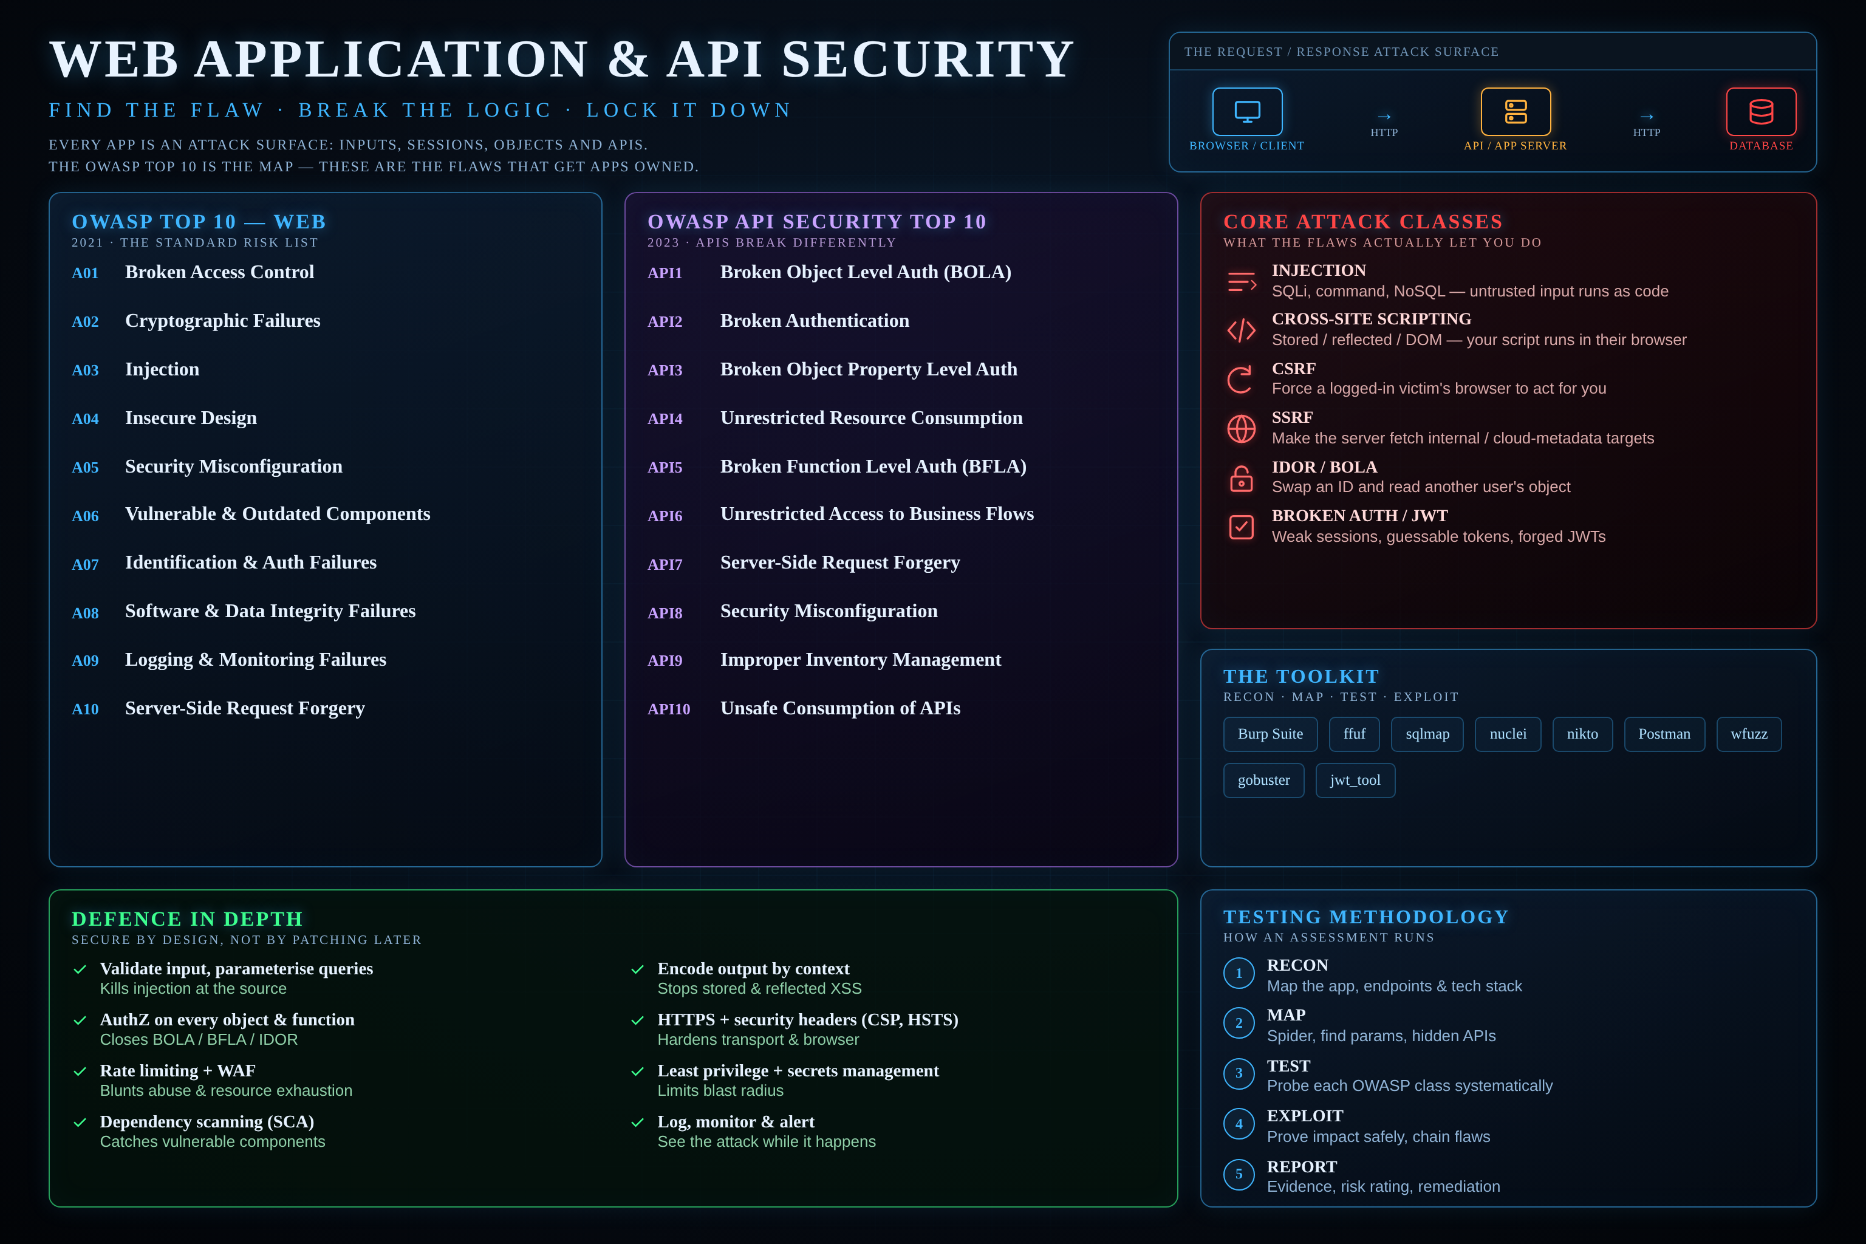This screenshot has width=1866, height=1244.
Task: Select the nikto tool tag
Action: [1583, 734]
